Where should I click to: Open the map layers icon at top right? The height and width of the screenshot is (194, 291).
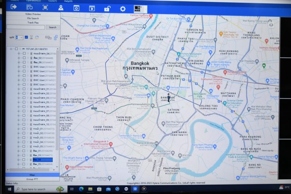coord(271,25)
